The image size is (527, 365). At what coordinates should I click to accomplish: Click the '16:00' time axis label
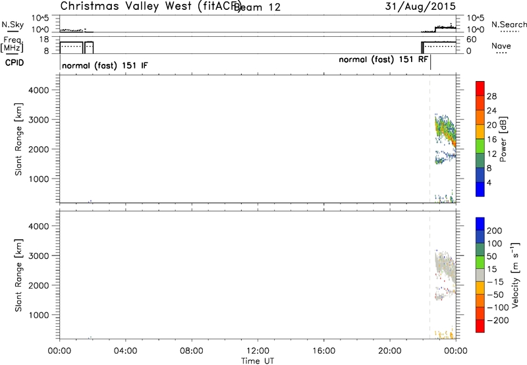tap(323, 351)
